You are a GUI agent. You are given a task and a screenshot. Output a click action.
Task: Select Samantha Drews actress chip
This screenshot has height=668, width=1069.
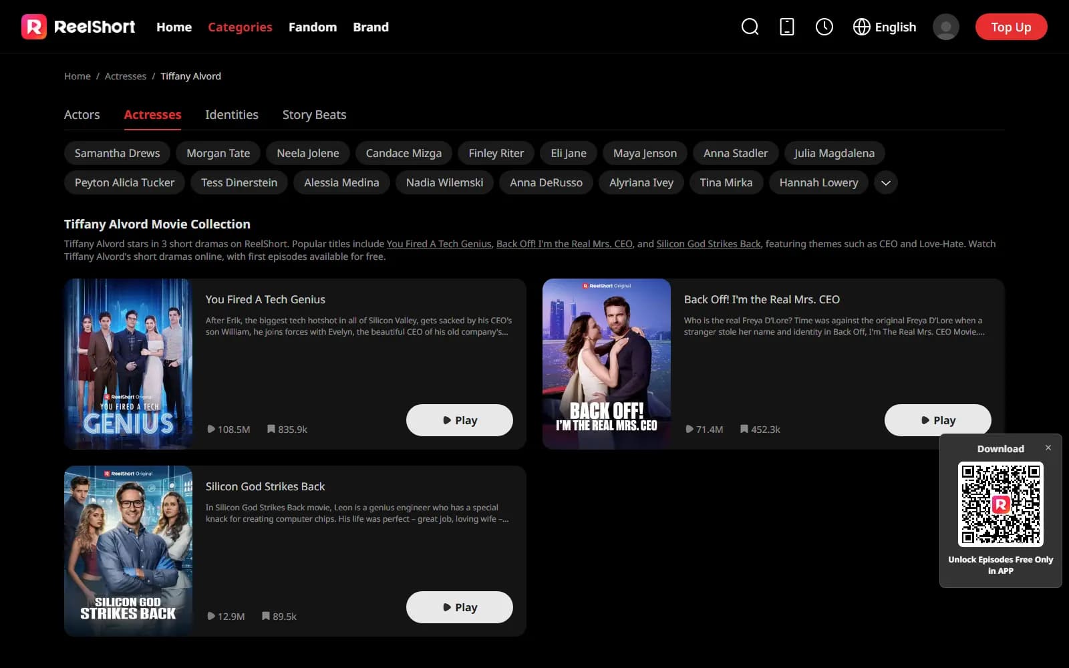point(117,153)
